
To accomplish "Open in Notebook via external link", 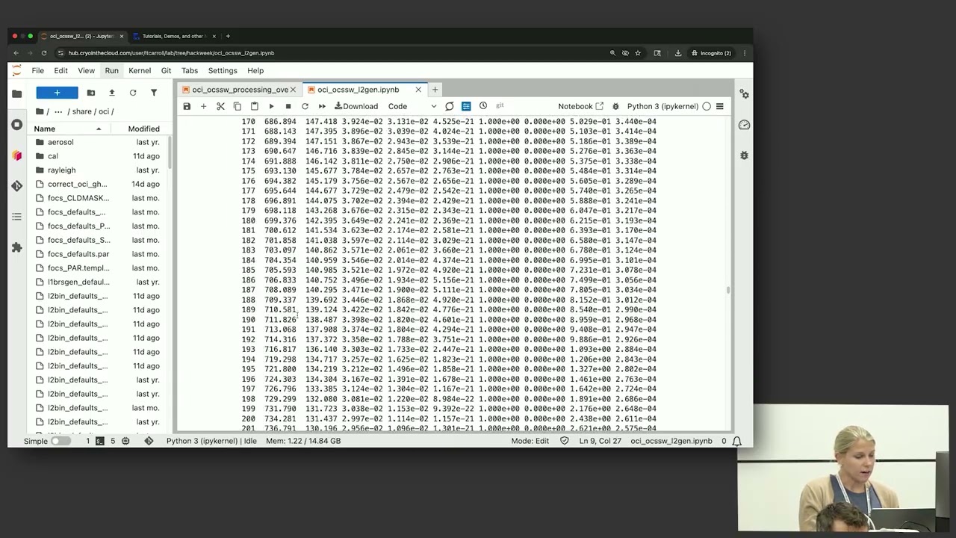I will (580, 106).
